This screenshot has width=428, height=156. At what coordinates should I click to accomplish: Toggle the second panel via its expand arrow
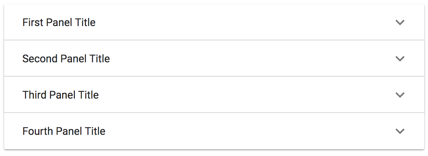400,59
